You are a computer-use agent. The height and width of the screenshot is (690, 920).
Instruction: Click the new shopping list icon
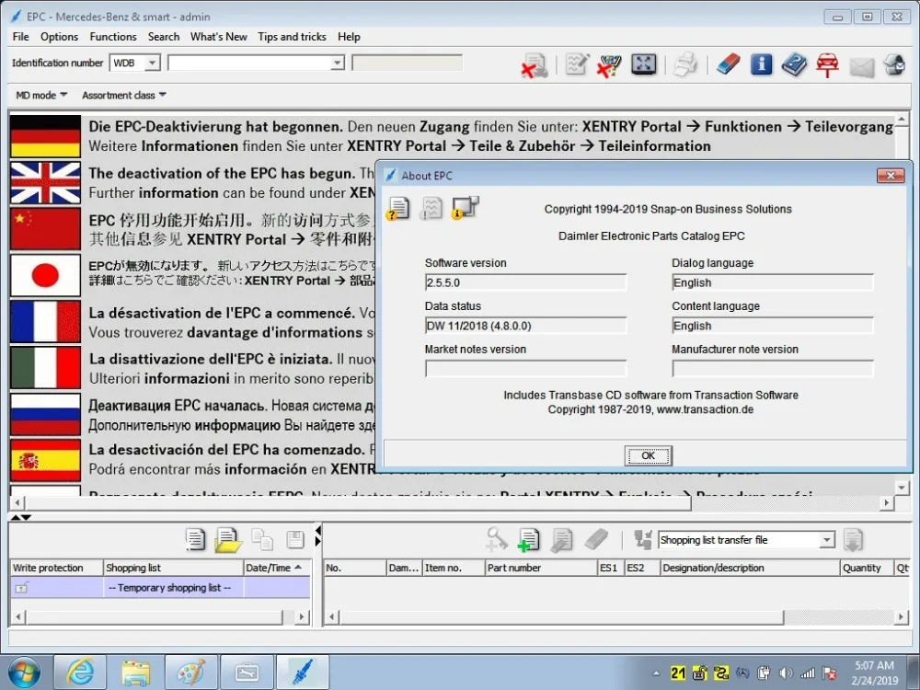click(195, 539)
